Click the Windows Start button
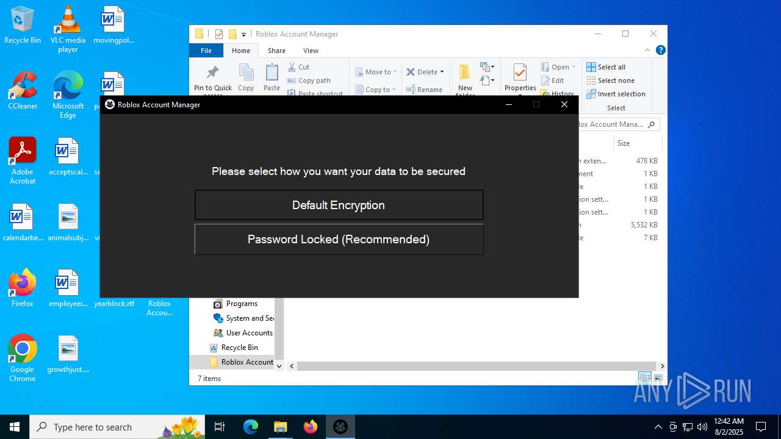The image size is (781, 439). (x=15, y=427)
